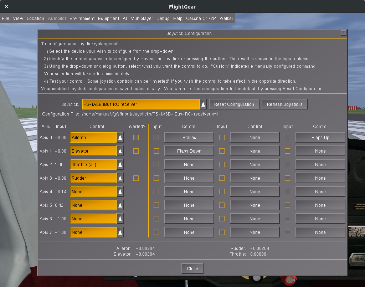Viewport: 365px width, 287px height.
Task: Toggle the Inverted checkbox for Axis 0
Action: tap(136, 137)
